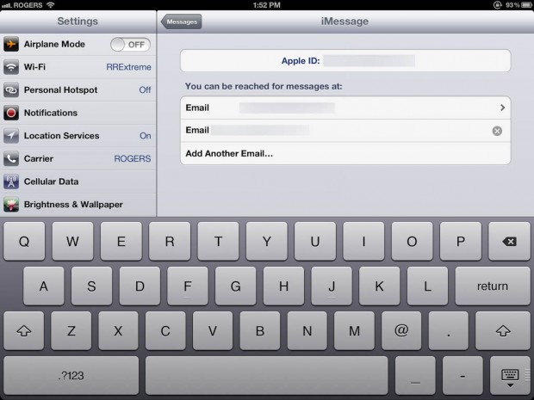534x400 pixels.
Task: Tap the H key
Action: click(x=283, y=286)
